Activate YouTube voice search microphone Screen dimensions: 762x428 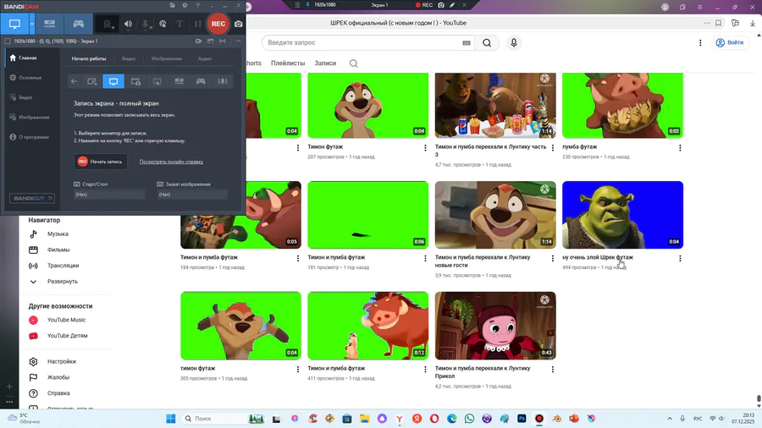514,42
